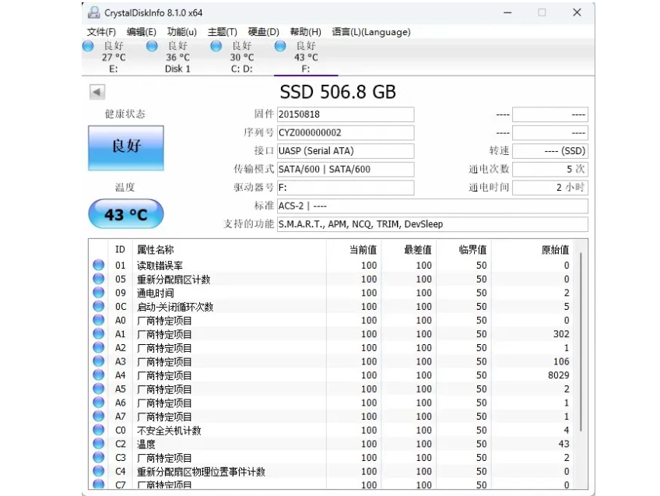This screenshot has width=660, height=496.
Task: Click the blue status orb for disk F:
Action: pos(280,46)
